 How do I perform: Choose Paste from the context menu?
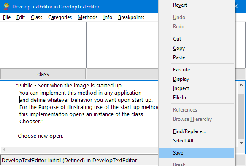(197, 57)
